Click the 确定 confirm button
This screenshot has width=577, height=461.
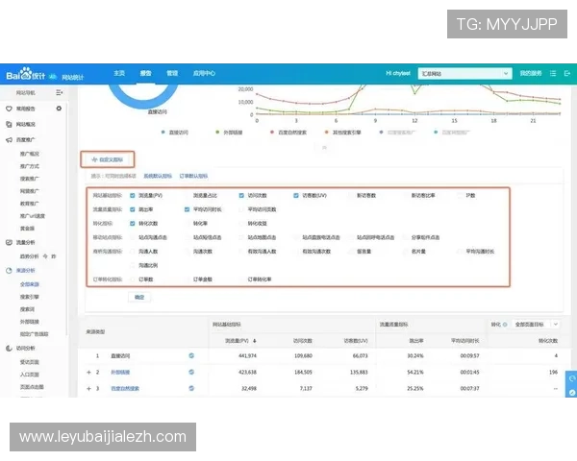click(x=139, y=299)
